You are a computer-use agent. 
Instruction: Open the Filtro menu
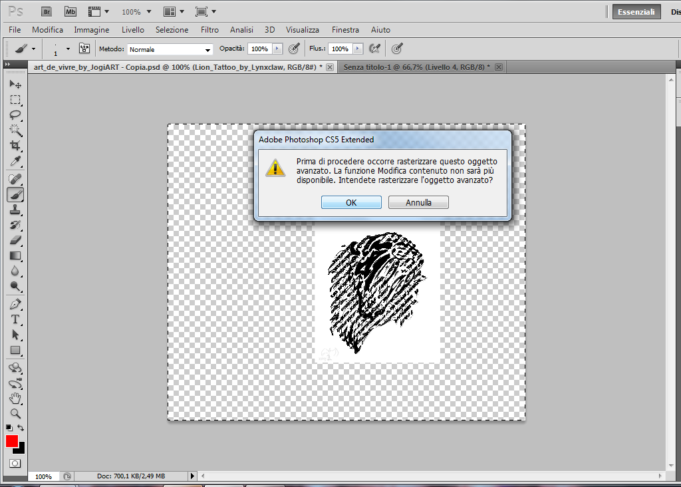[209, 29]
